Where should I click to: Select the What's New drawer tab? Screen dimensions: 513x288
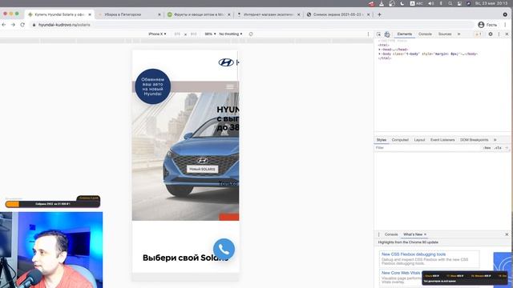[x=413, y=234]
